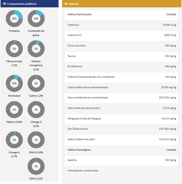Select the EPA 1% donut chart

coord(36,166)
